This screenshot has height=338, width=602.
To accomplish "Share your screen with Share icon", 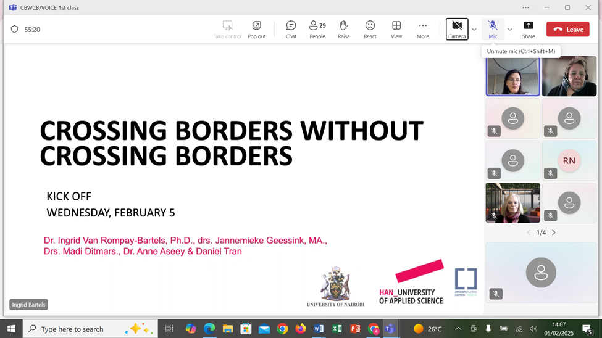I will coord(529,29).
